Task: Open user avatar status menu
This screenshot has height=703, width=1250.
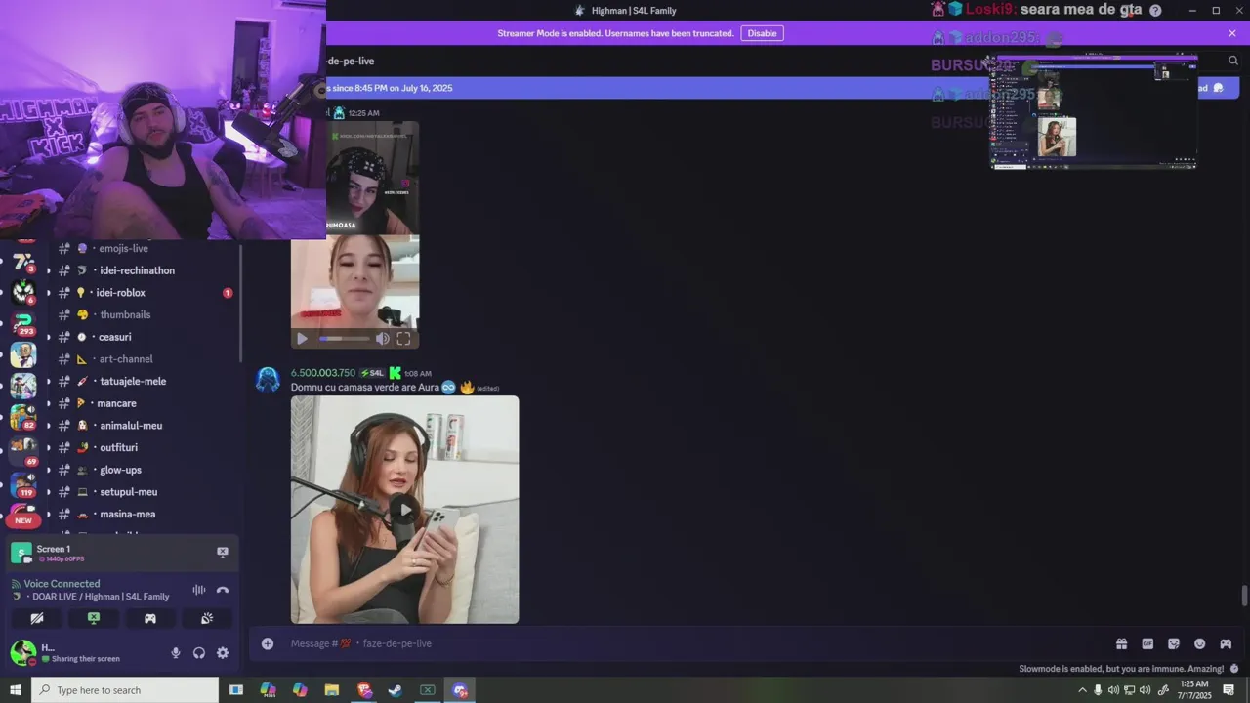Action: point(21,652)
